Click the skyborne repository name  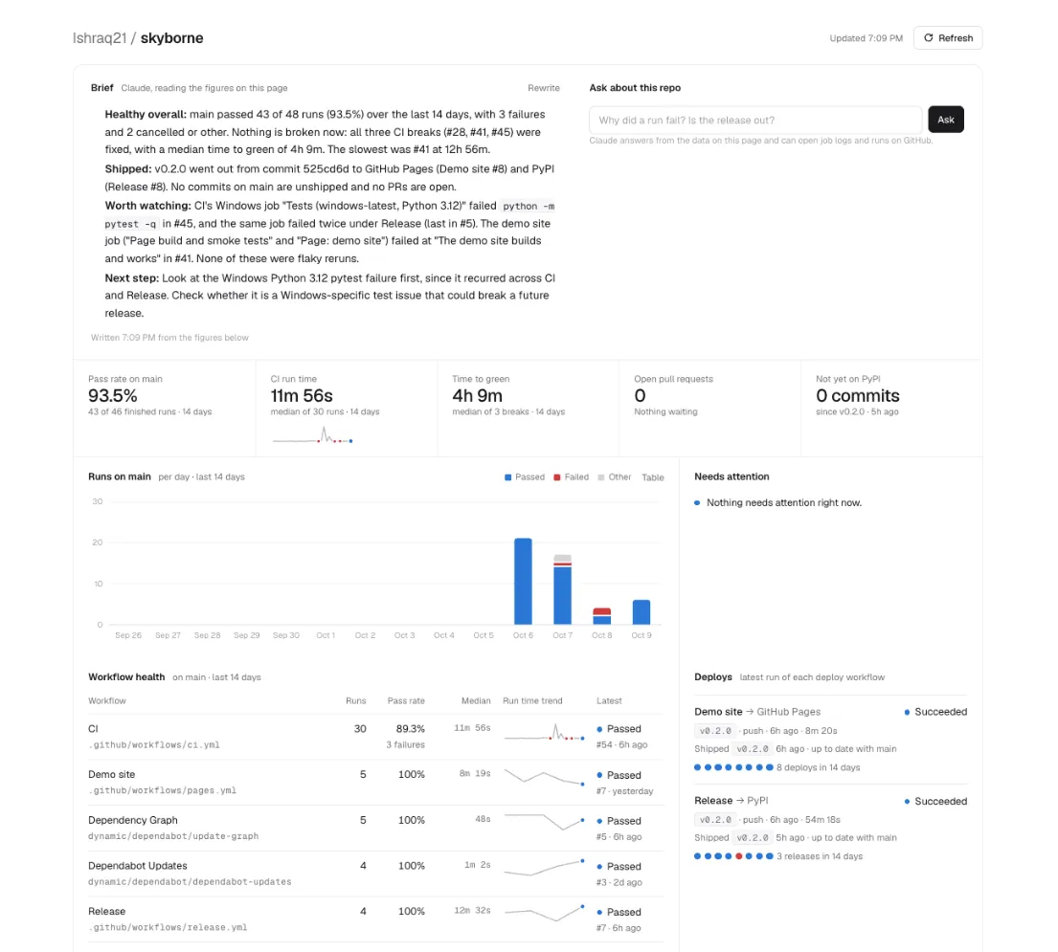(171, 38)
